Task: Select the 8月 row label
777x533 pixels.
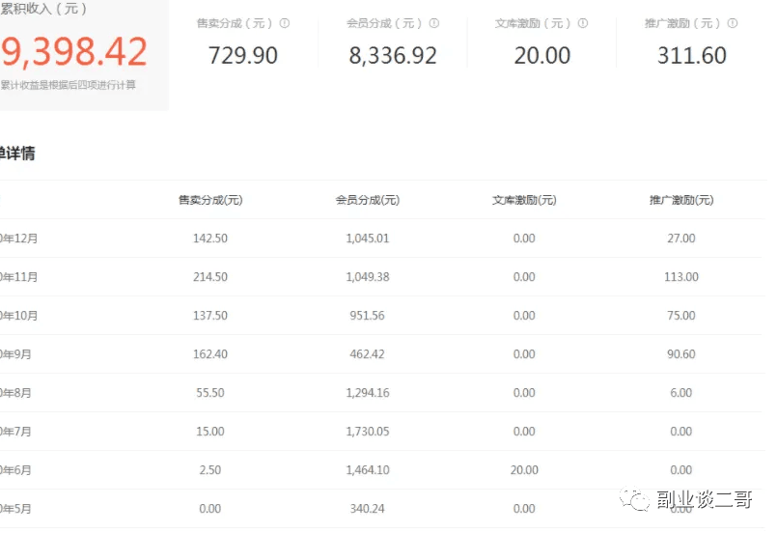Action: click(x=15, y=393)
